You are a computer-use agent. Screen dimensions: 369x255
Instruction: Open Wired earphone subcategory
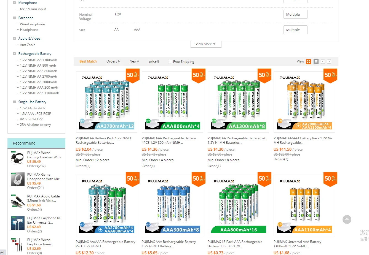point(33,24)
